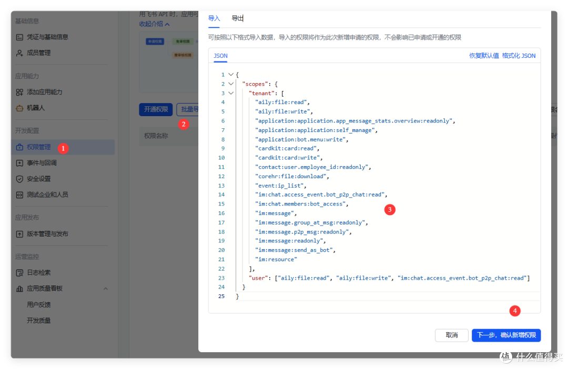Open 事件与回调 configuration
568x369 pixels.
[42, 163]
